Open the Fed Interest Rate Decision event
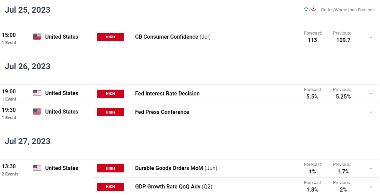The width and height of the screenshot is (380, 196). (167, 93)
